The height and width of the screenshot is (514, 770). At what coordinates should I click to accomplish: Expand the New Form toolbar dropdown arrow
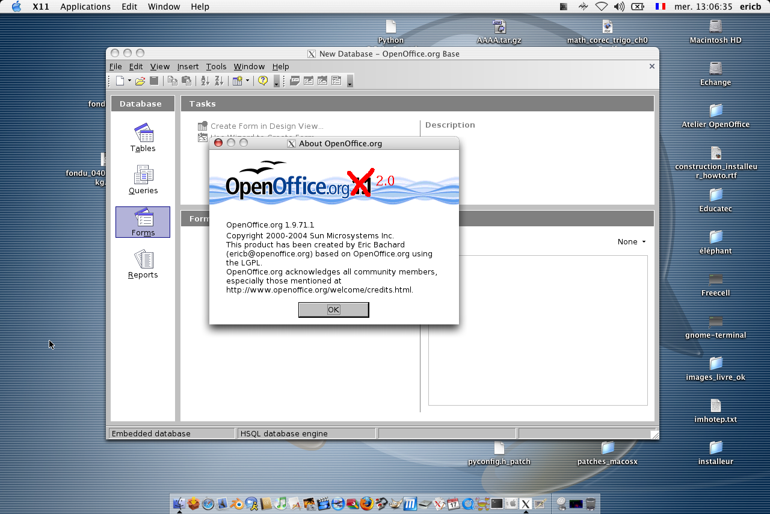pyautogui.click(x=247, y=81)
